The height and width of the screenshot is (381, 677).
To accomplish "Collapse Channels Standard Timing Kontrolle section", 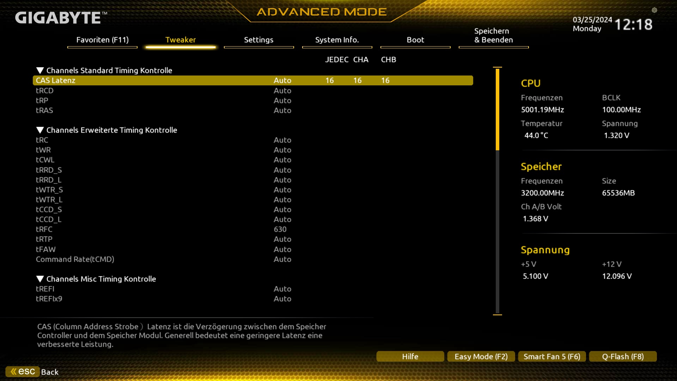I will [40, 71].
